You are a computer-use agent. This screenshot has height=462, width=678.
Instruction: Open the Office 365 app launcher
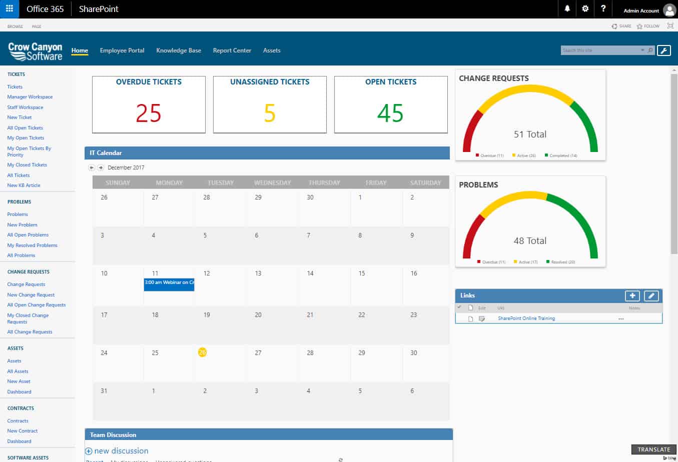tap(9, 9)
